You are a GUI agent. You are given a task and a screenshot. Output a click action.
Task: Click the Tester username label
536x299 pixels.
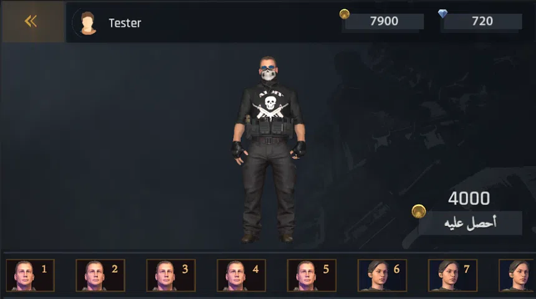[125, 23]
